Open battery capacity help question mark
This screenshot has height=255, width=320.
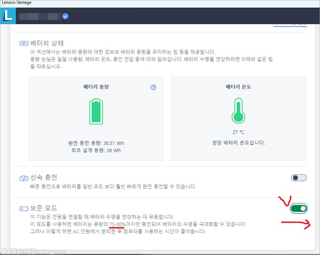coord(153,88)
